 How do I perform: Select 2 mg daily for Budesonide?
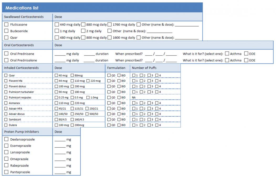(x=83, y=31)
